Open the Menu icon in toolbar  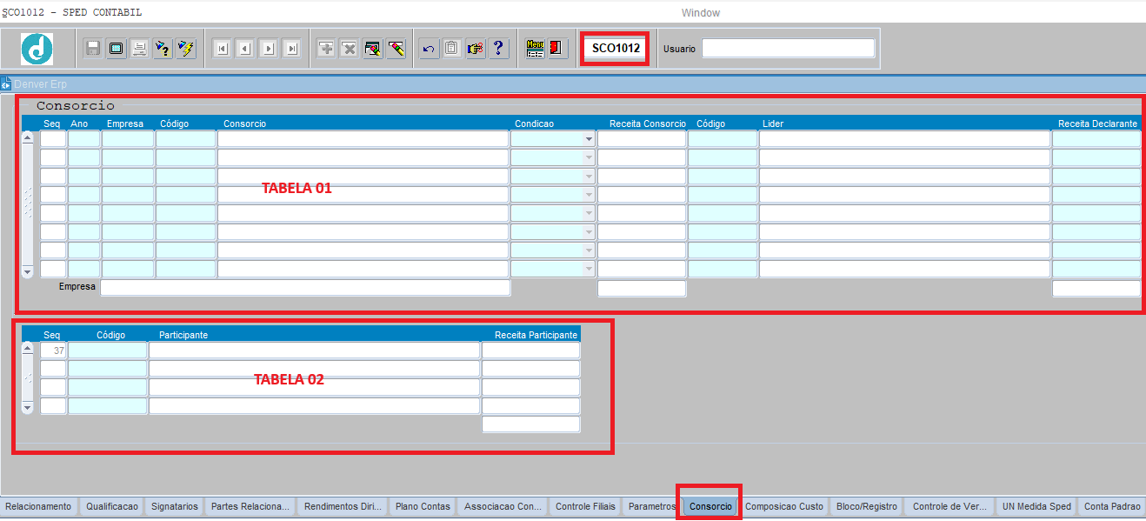click(x=535, y=49)
